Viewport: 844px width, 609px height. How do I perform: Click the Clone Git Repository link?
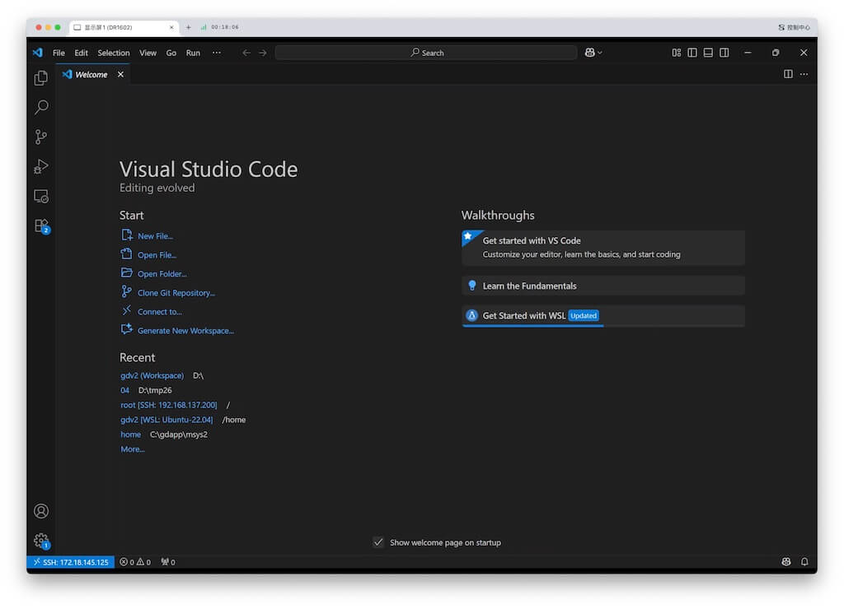(175, 292)
